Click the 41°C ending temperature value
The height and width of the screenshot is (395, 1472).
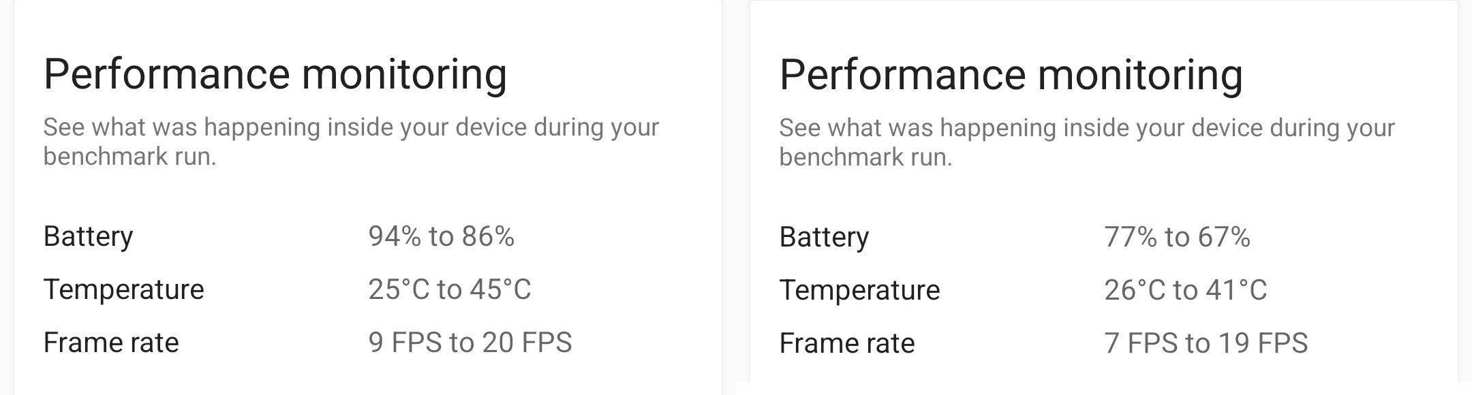[1236, 290]
